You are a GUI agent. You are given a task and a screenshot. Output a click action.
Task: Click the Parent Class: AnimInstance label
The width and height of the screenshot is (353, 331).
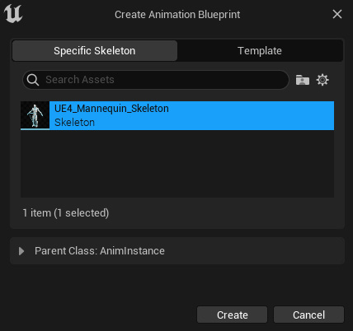tap(100, 251)
